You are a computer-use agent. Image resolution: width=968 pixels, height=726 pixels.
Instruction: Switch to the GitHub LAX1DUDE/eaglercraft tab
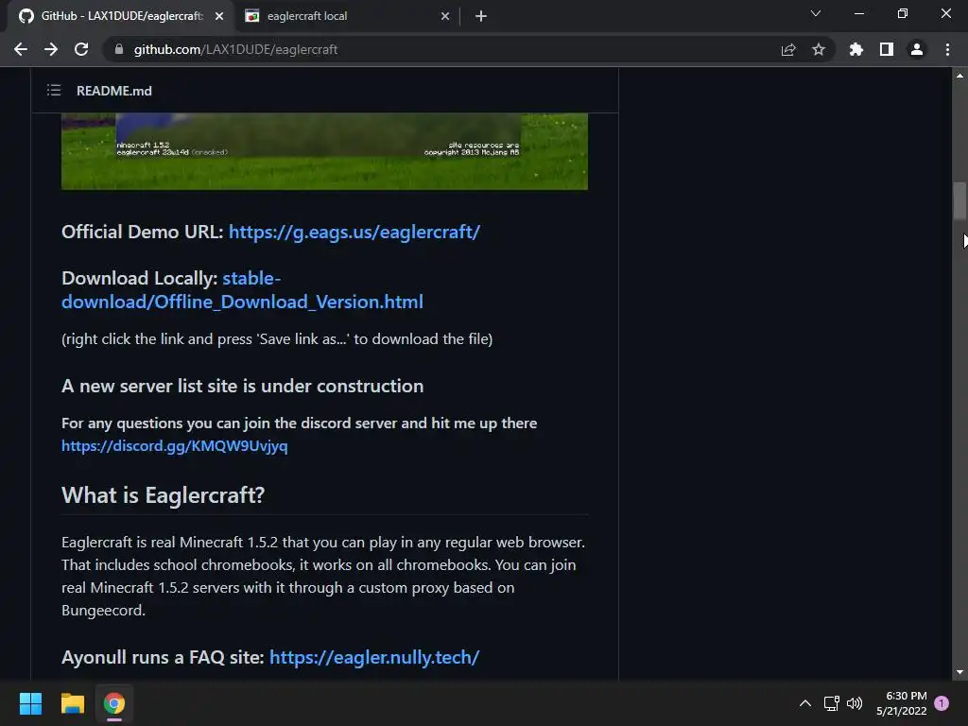pos(121,16)
